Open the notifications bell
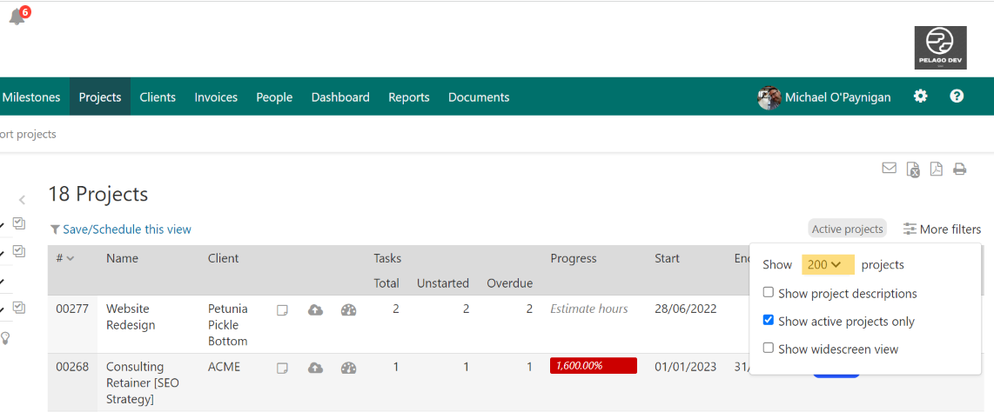This screenshot has width=994, height=412. pyautogui.click(x=17, y=17)
